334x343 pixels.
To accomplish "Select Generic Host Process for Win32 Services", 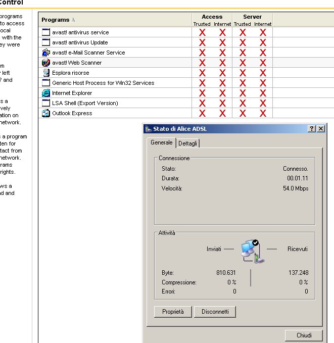I will [103, 83].
